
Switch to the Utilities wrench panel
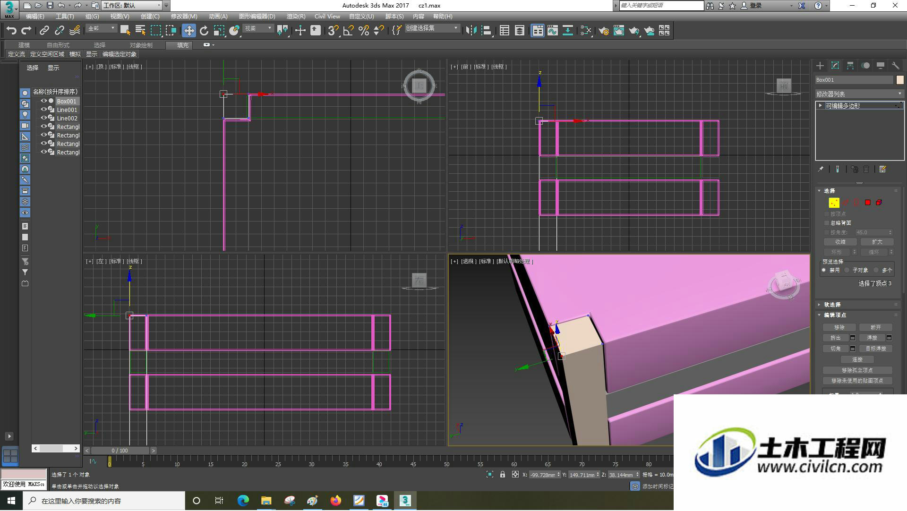[896, 66]
